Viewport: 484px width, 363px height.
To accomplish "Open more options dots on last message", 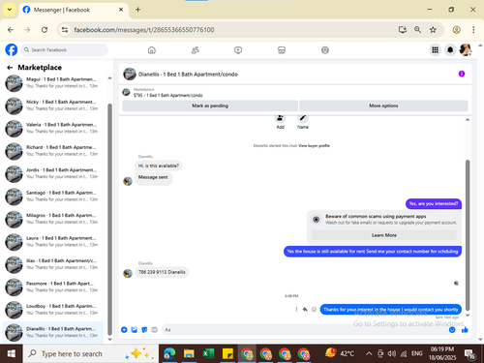I will (x=296, y=310).
